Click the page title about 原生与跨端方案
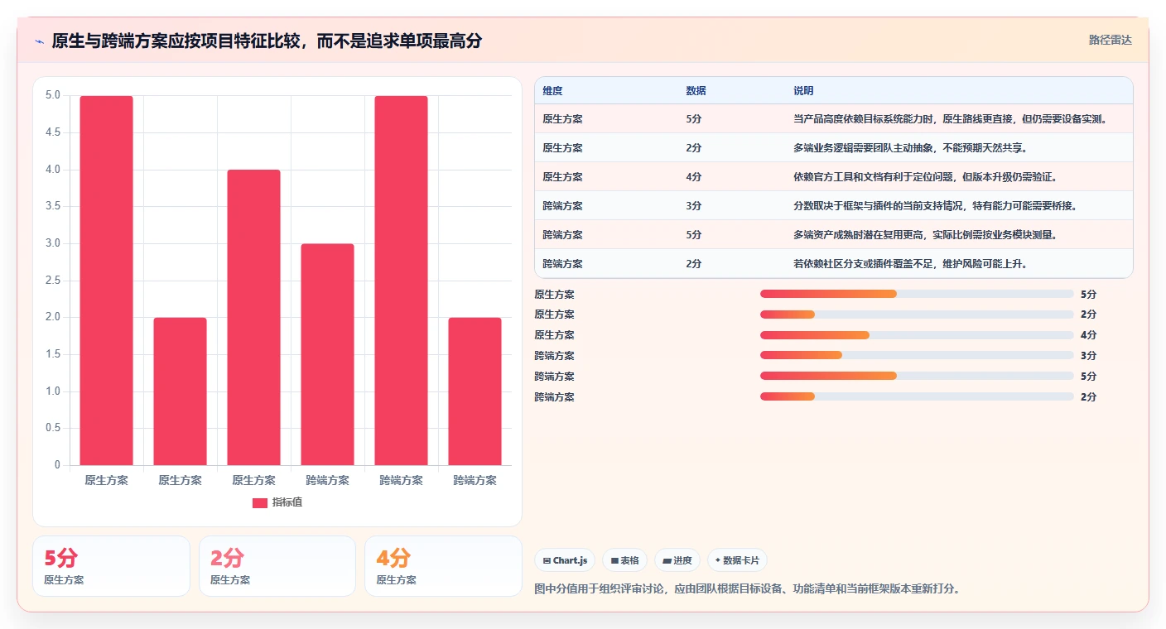Viewport: 1166px width, 629px height. (267, 41)
